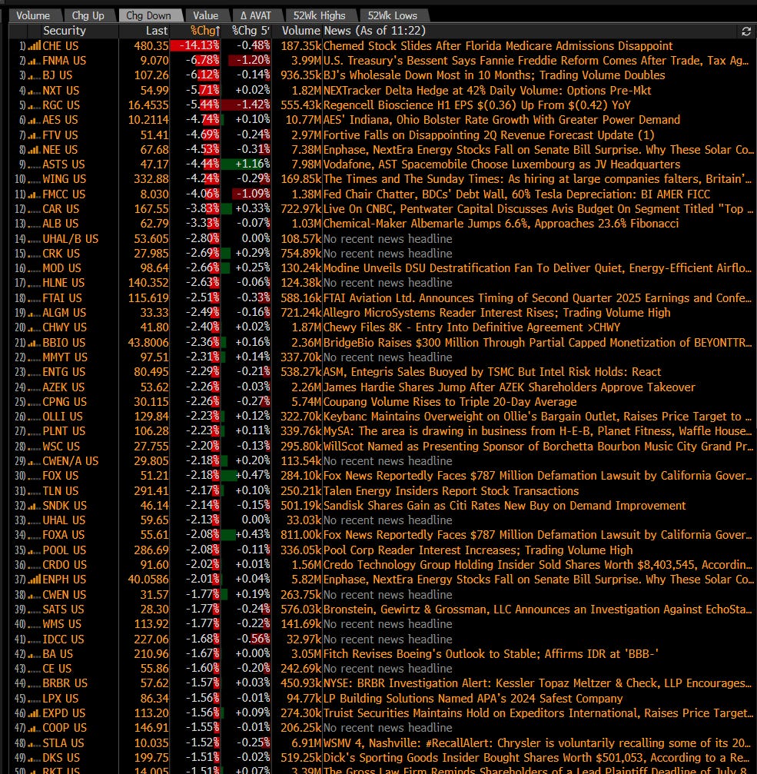Open Chewy Files 8K headline
Screen dimensions: 757x774
[x=471, y=327]
